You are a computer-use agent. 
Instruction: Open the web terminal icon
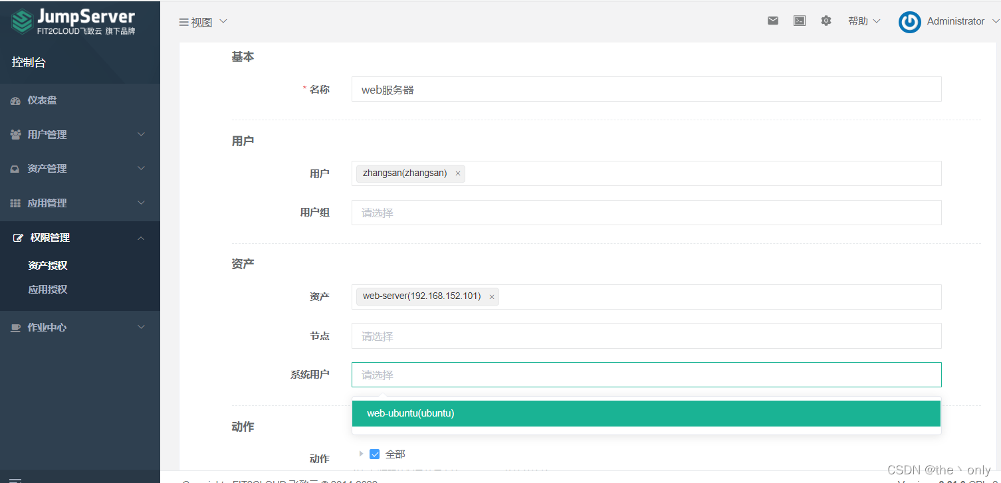click(800, 21)
